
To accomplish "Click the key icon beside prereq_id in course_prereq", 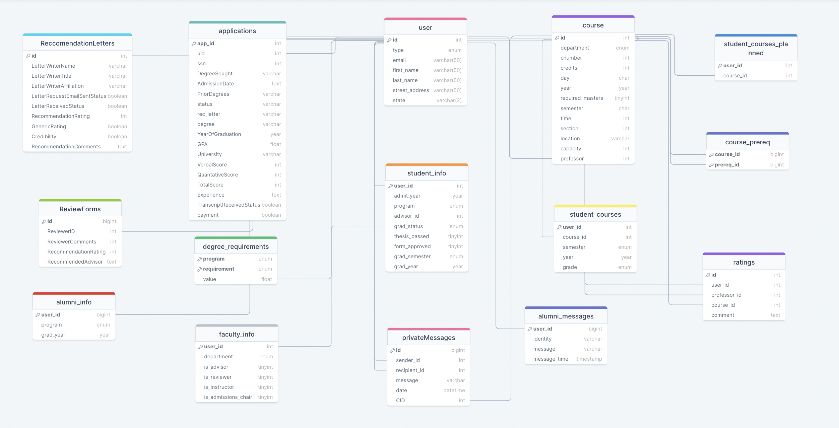I will [x=712, y=165].
